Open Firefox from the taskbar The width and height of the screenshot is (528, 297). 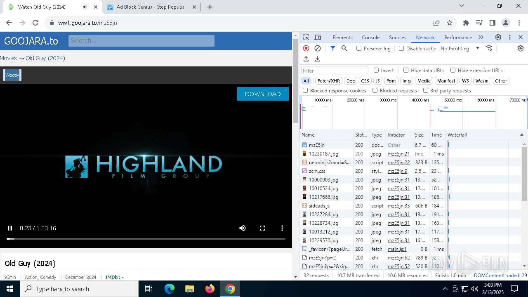pos(210,289)
